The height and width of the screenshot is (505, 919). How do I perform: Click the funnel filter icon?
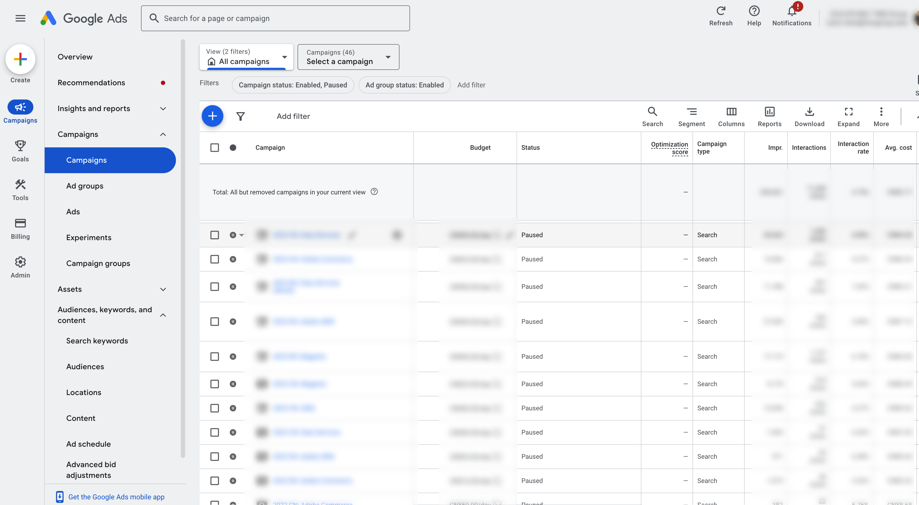[241, 116]
